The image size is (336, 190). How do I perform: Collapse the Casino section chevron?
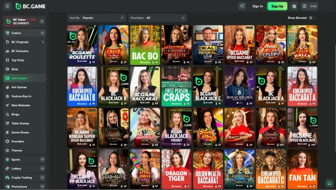pos(42,33)
